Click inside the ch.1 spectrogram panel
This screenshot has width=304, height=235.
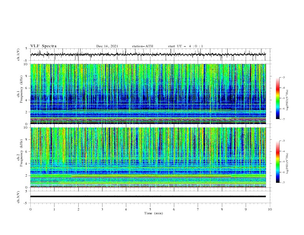click(x=148, y=94)
